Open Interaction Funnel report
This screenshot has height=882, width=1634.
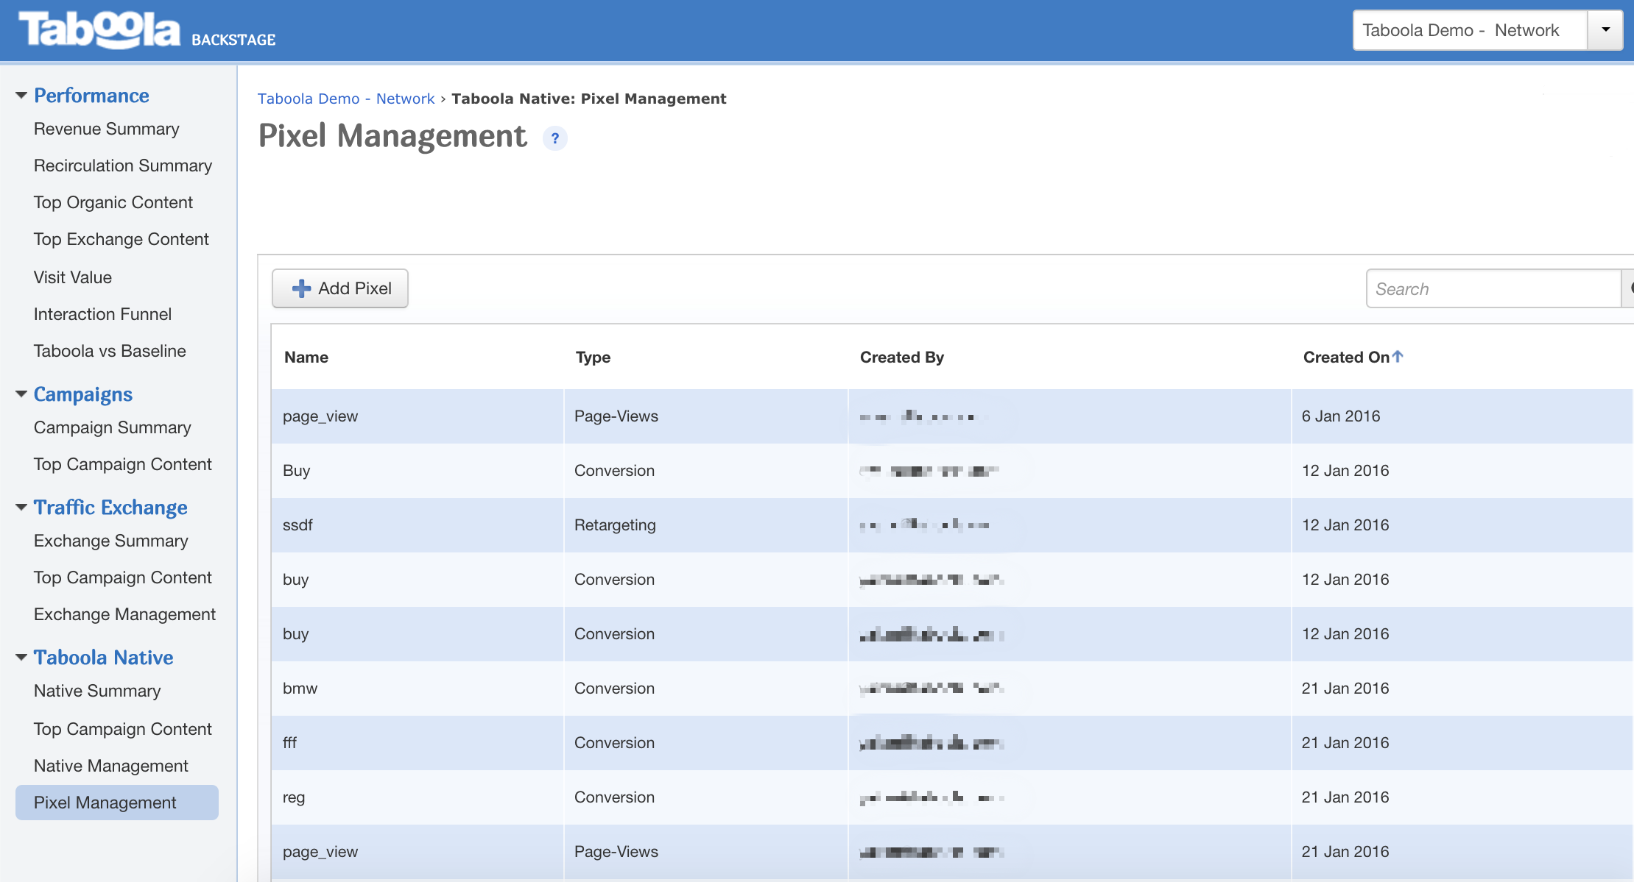(x=102, y=314)
